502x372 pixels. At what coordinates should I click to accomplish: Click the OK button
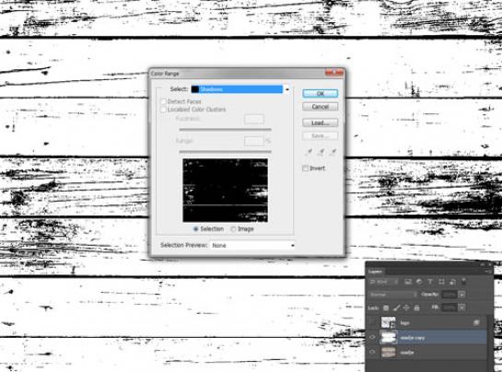321,94
